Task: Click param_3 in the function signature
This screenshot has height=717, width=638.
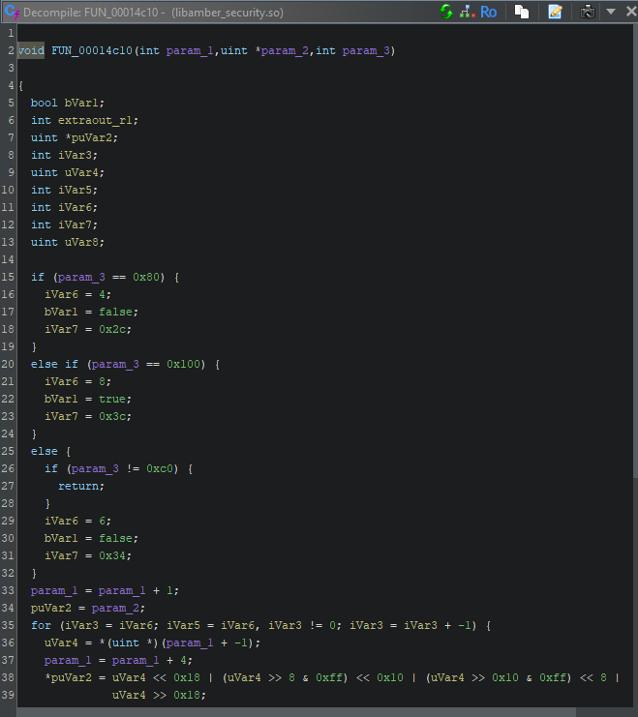Action: click(366, 50)
